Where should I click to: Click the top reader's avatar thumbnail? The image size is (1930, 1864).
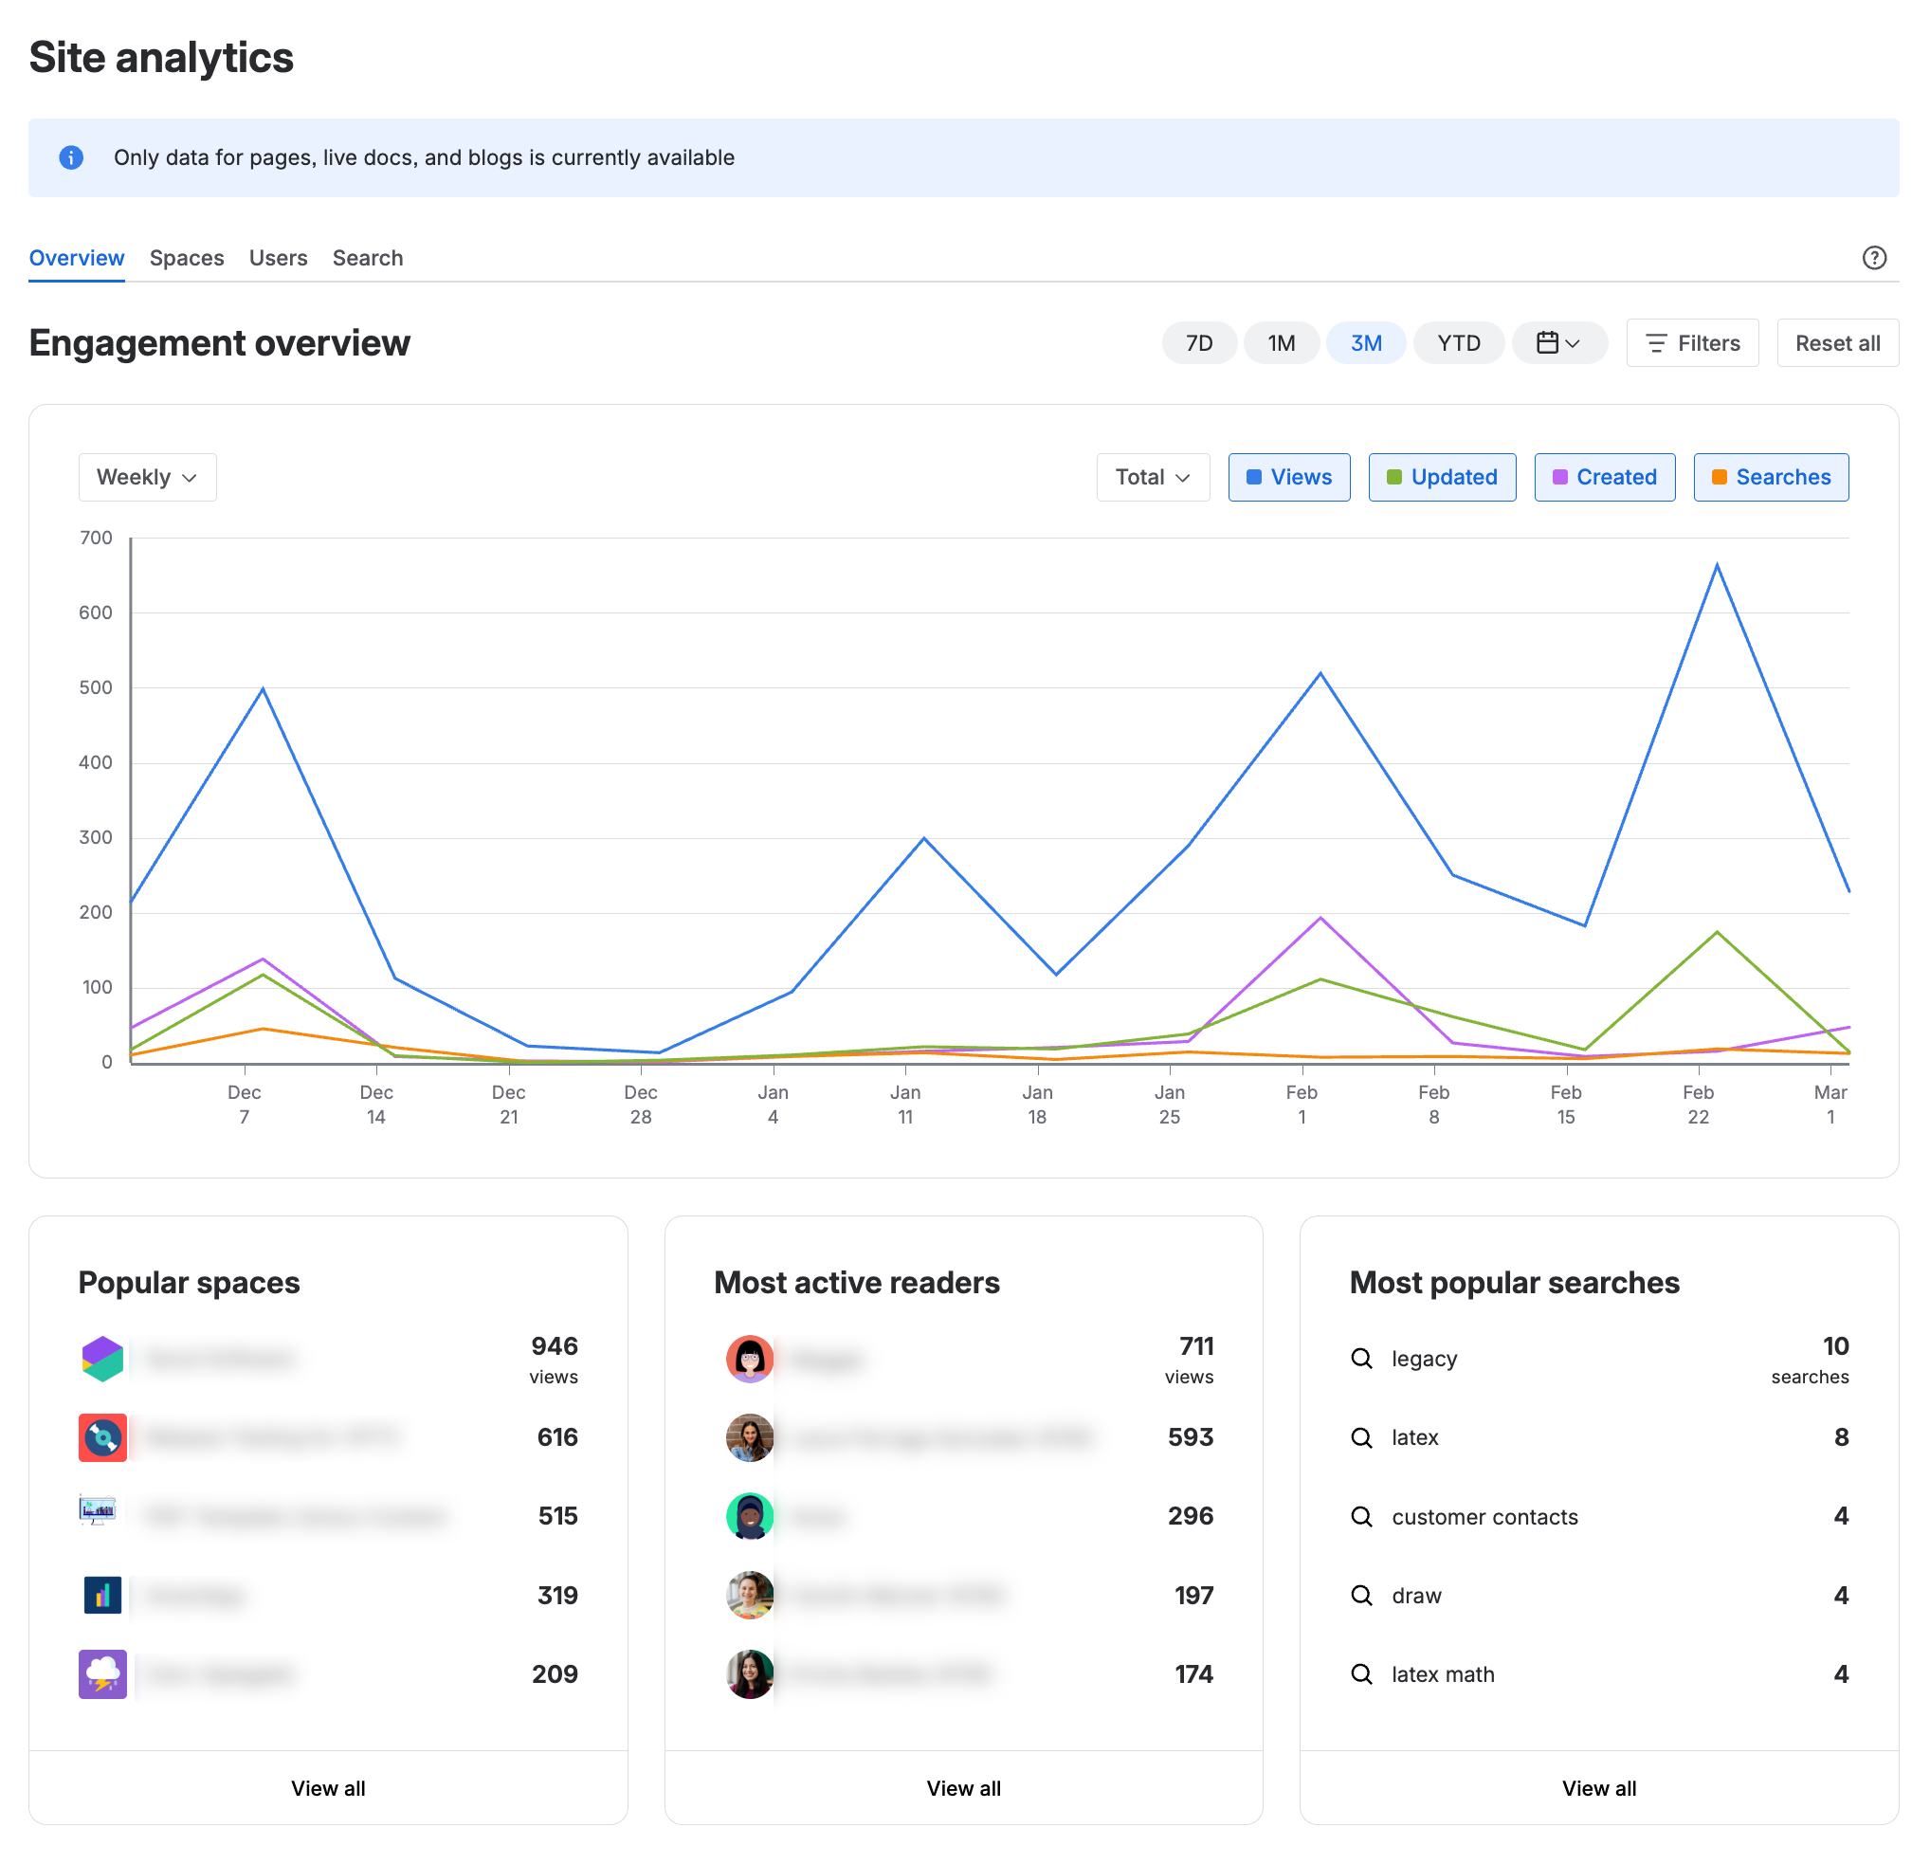(x=750, y=1359)
